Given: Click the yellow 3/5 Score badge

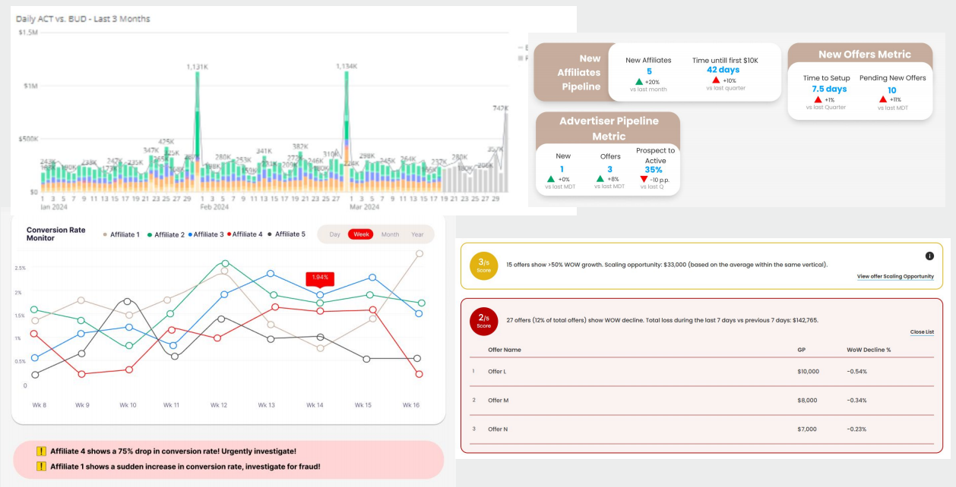Looking at the screenshot, I should click(x=484, y=267).
